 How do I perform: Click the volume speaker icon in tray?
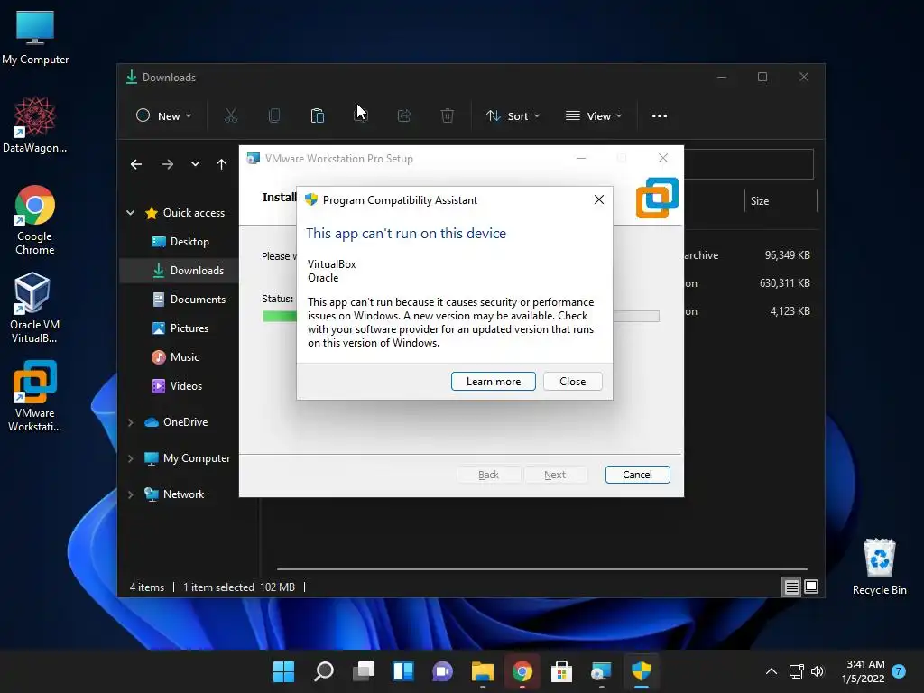818,671
